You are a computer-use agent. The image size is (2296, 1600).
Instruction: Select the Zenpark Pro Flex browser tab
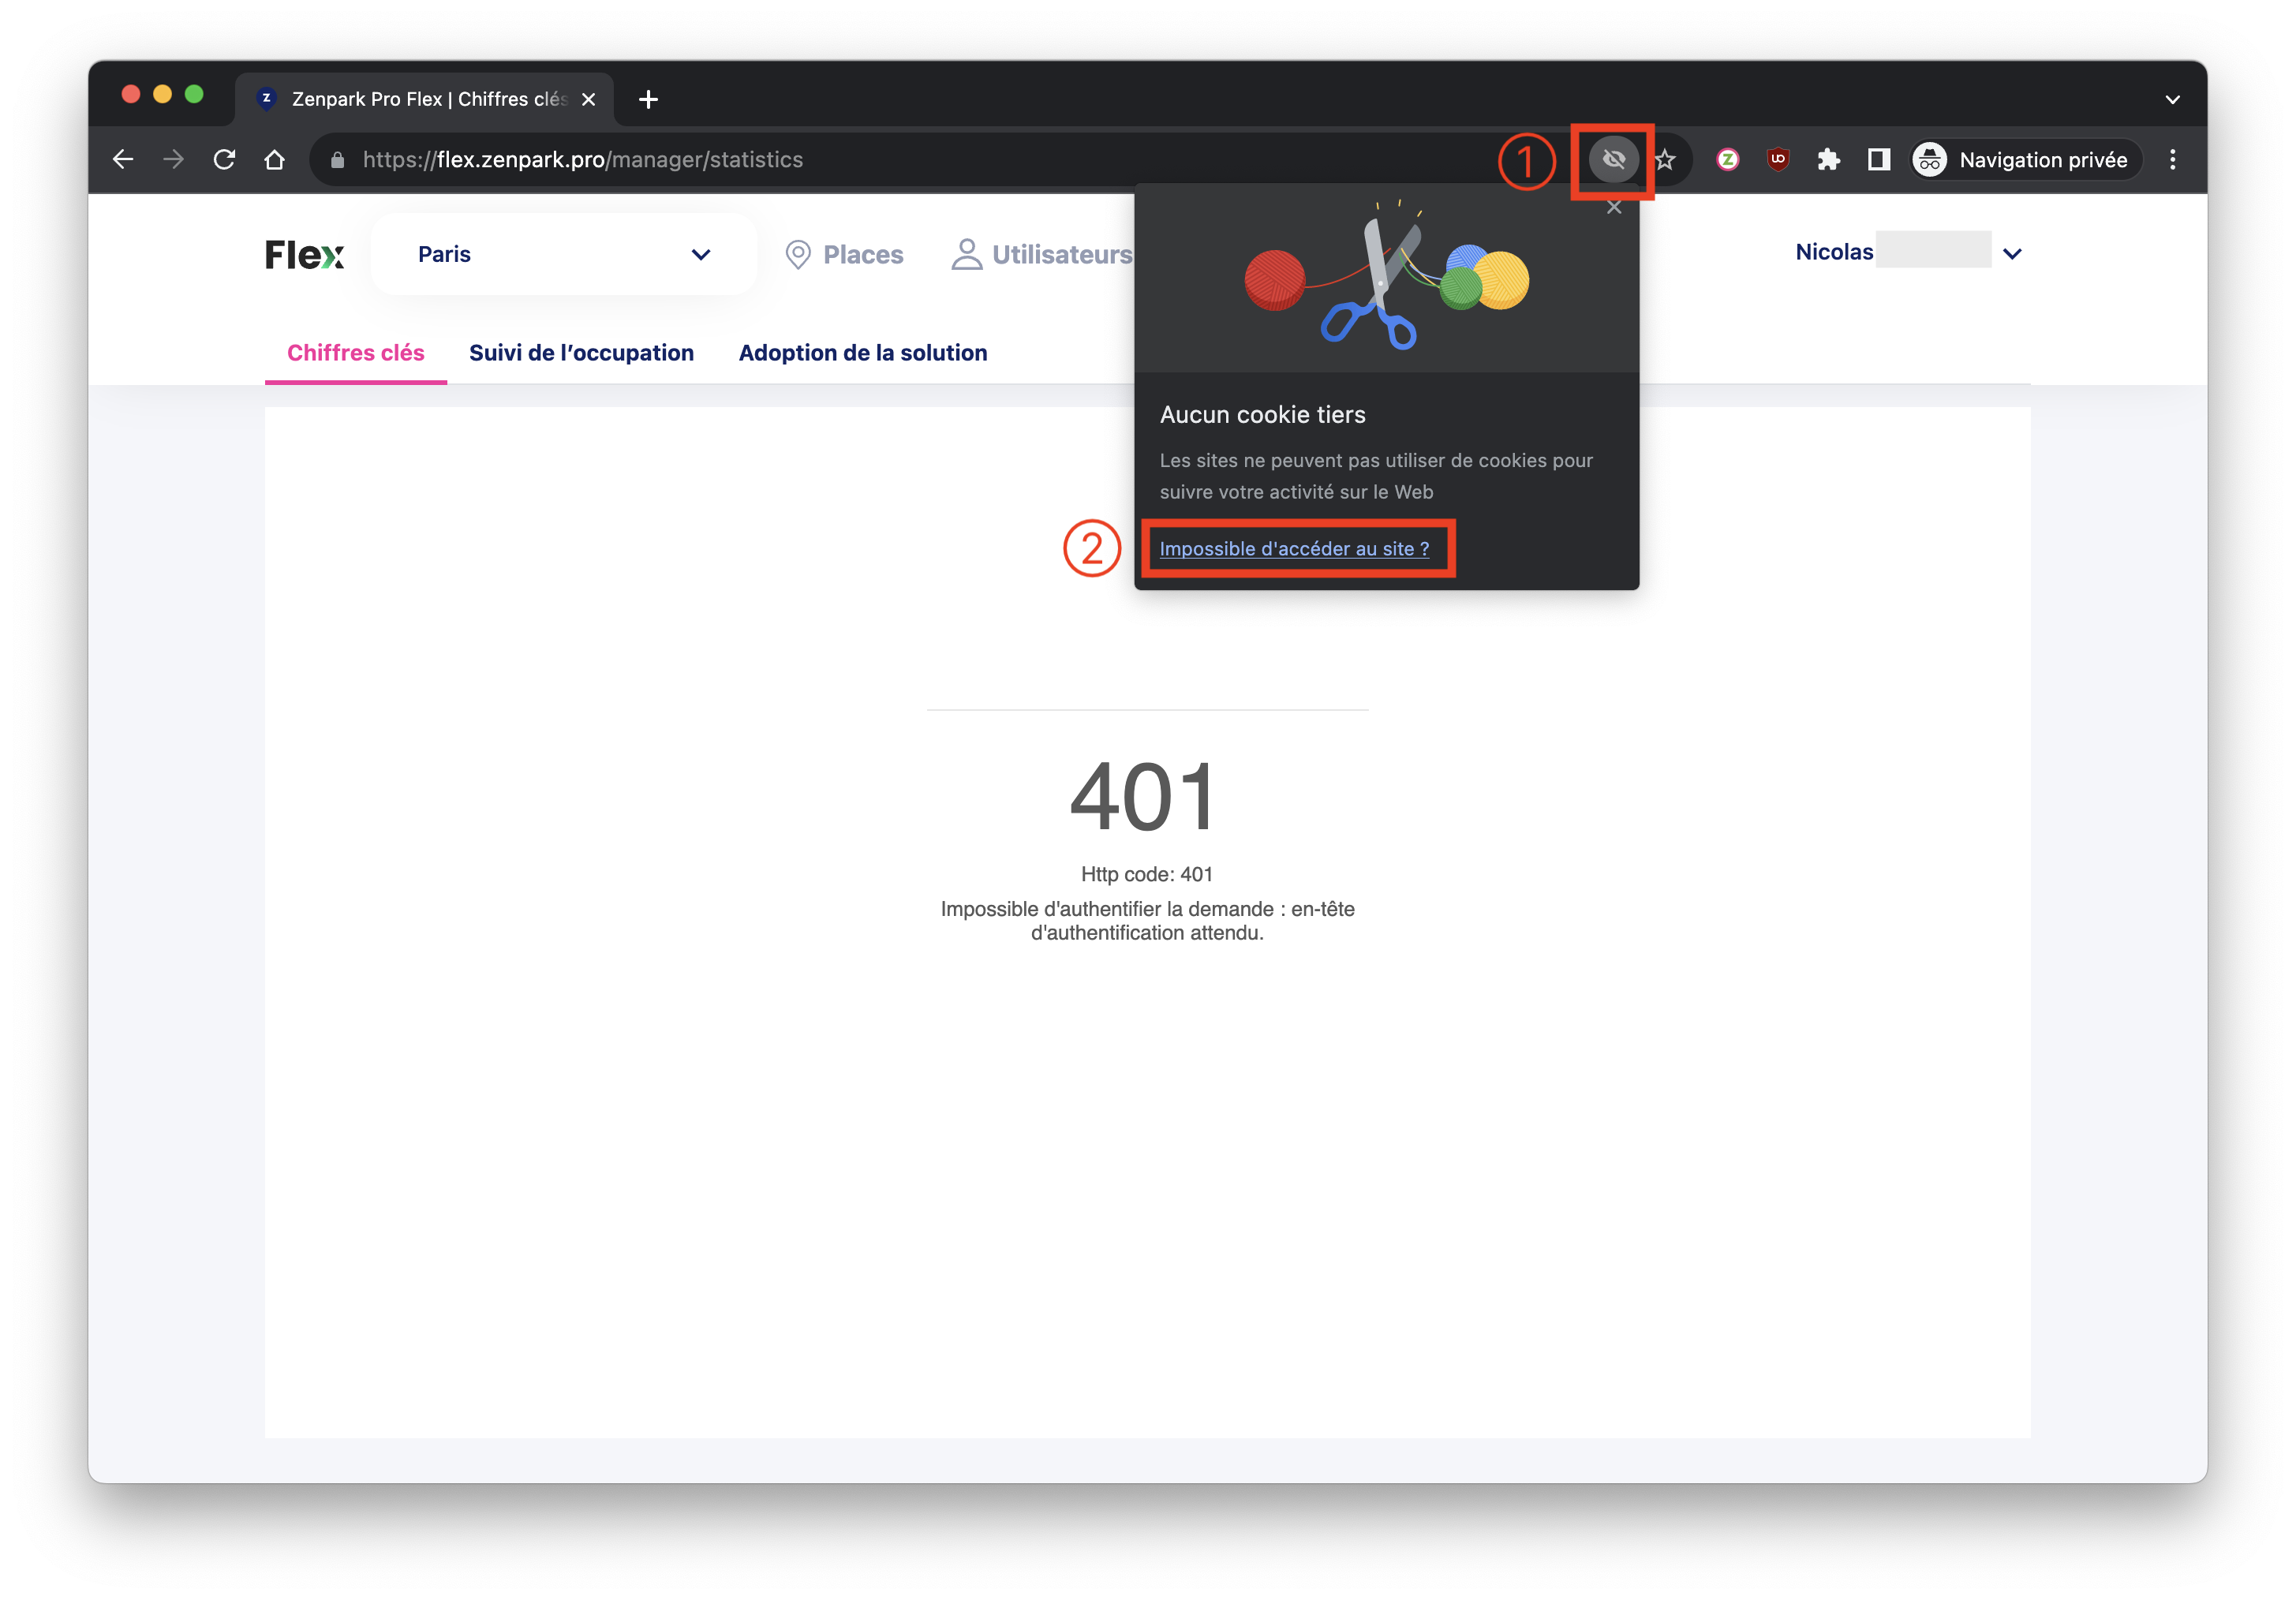click(424, 99)
